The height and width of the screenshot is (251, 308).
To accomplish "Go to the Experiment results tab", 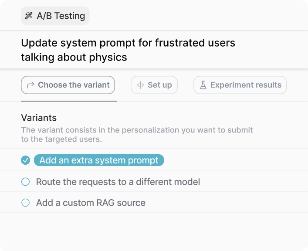I will [240, 85].
